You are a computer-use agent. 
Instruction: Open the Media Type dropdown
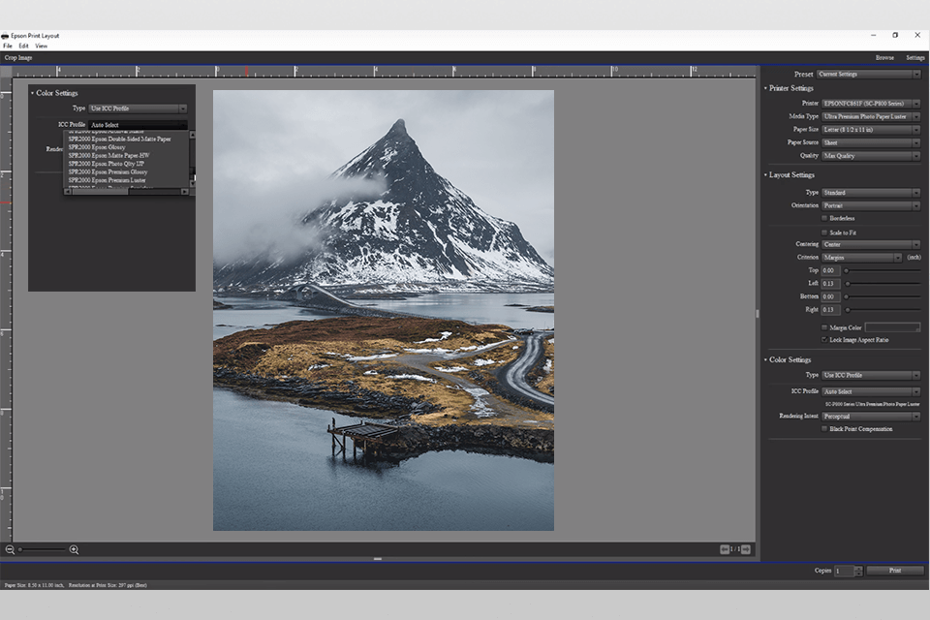[871, 117]
